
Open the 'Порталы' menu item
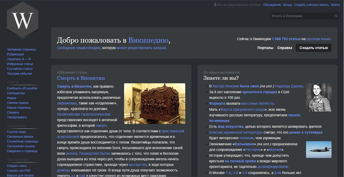point(265,48)
